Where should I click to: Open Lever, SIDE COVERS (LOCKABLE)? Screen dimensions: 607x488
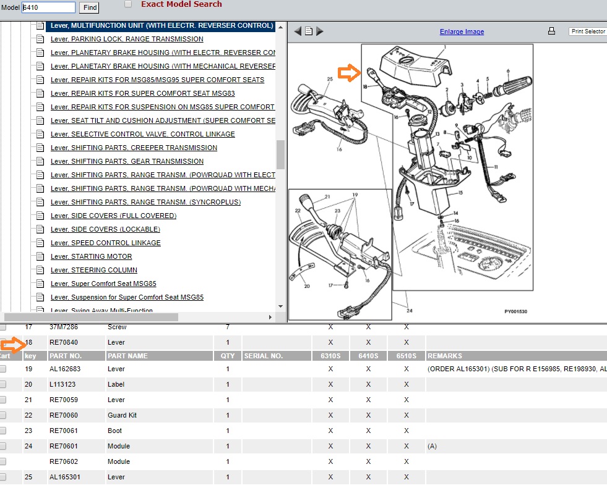point(105,230)
